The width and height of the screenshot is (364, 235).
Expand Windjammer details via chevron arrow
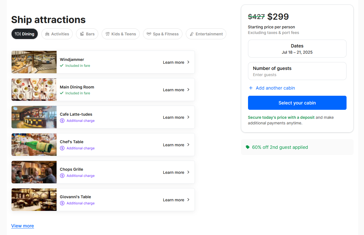coord(188,62)
